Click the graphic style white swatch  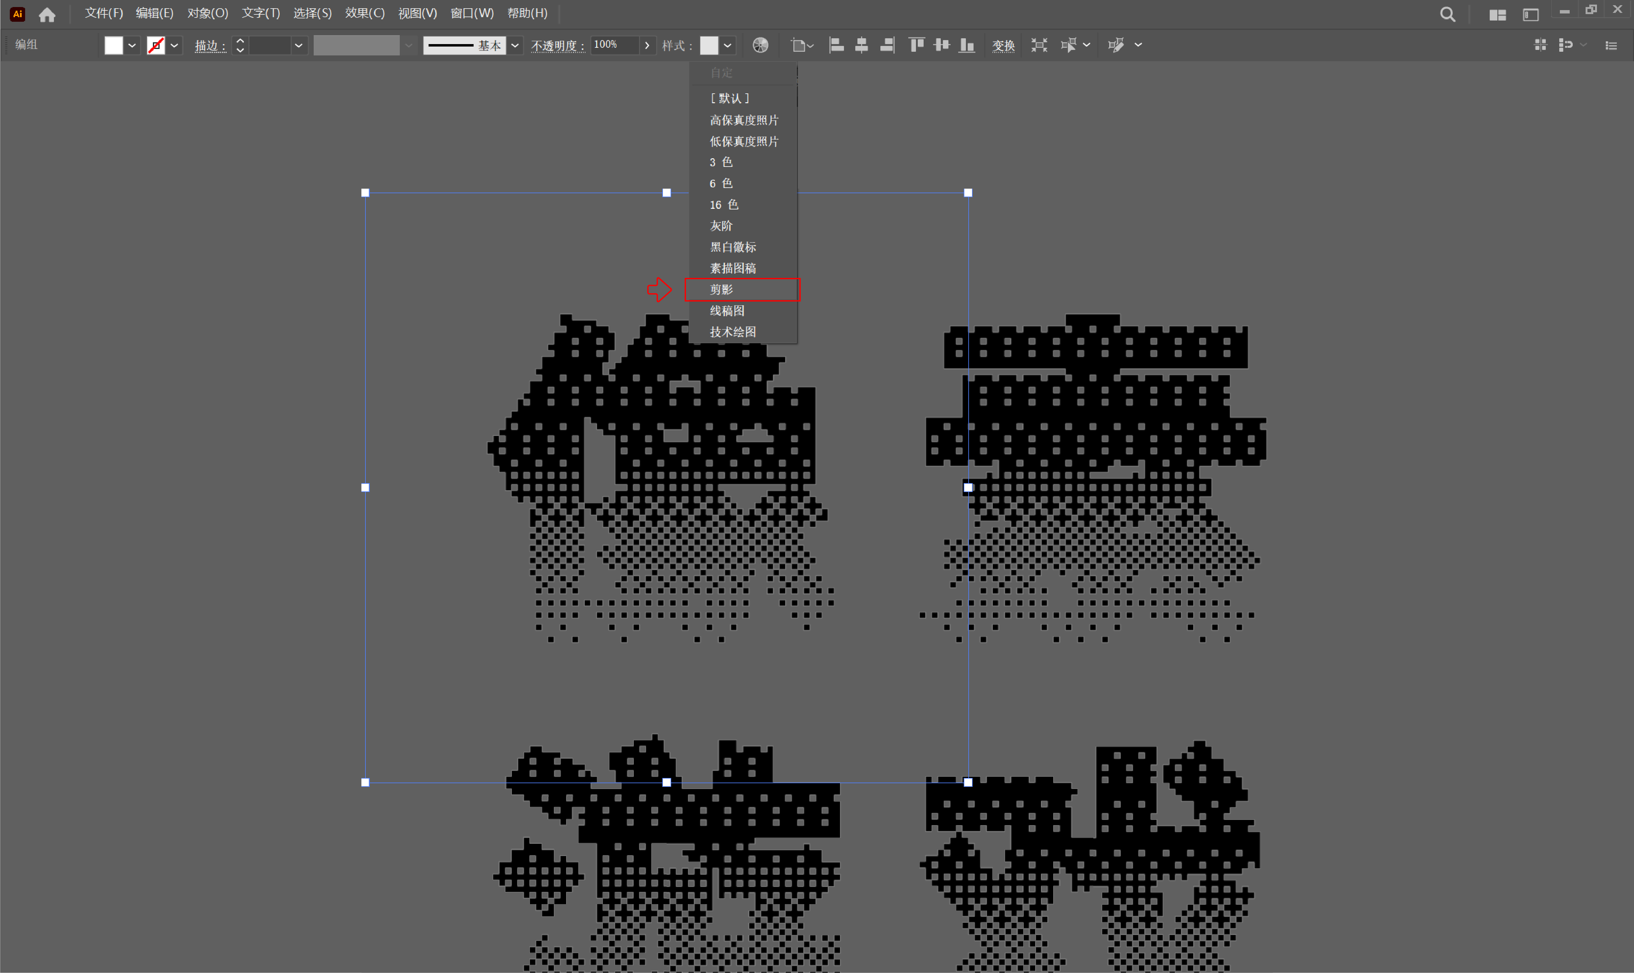click(x=709, y=45)
